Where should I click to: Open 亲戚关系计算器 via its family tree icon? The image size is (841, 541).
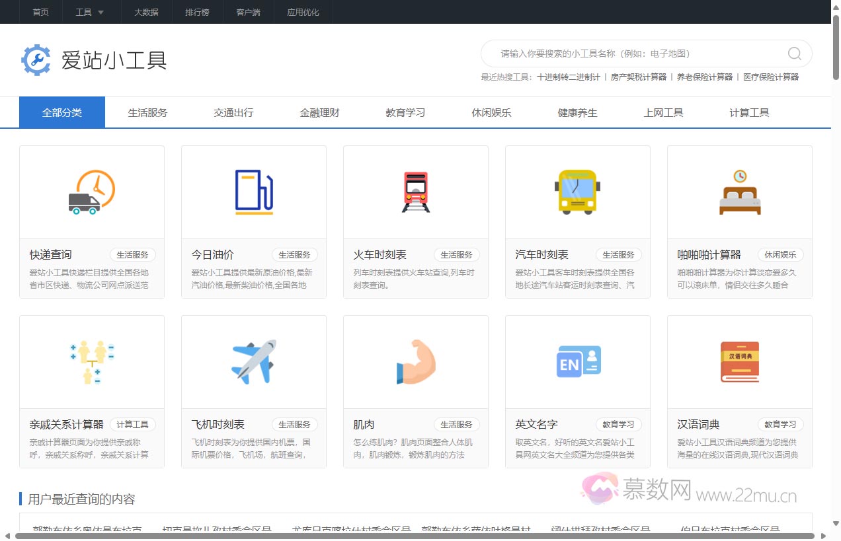point(91,361)
